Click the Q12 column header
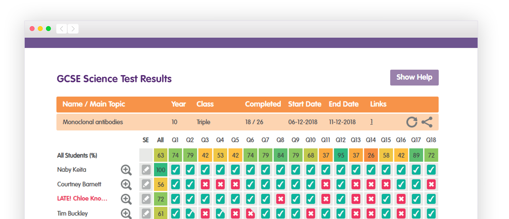The height and width of the screenshot is (219, 509). click(x=340, y=140)
